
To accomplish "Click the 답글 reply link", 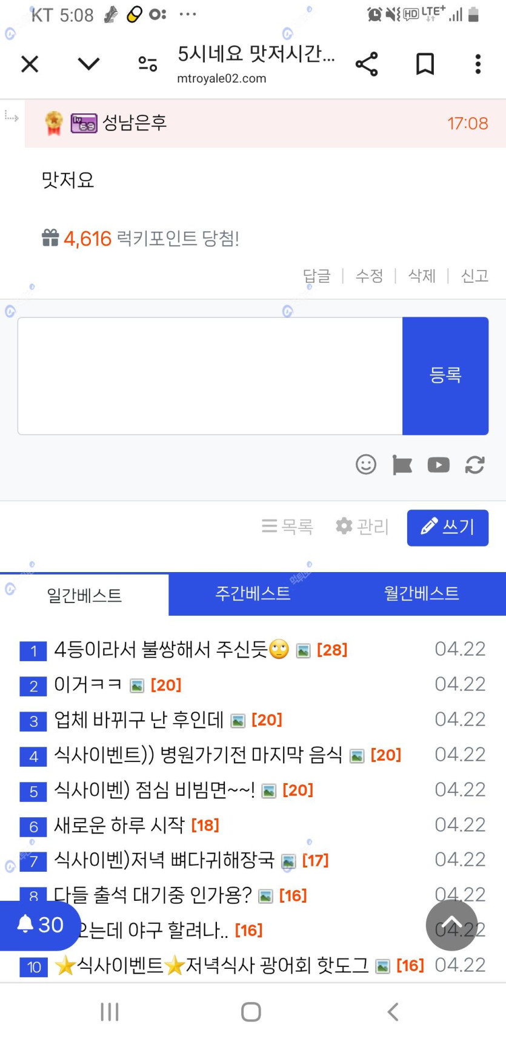I will coord(316,276).
